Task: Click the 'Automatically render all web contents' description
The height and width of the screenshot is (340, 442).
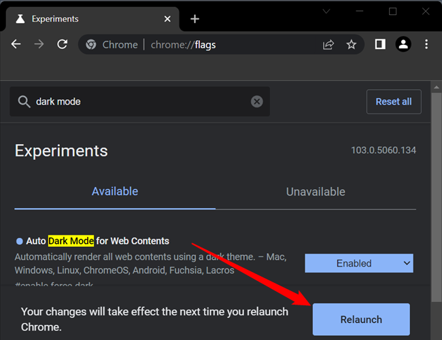Action: [x=150, y=264]
